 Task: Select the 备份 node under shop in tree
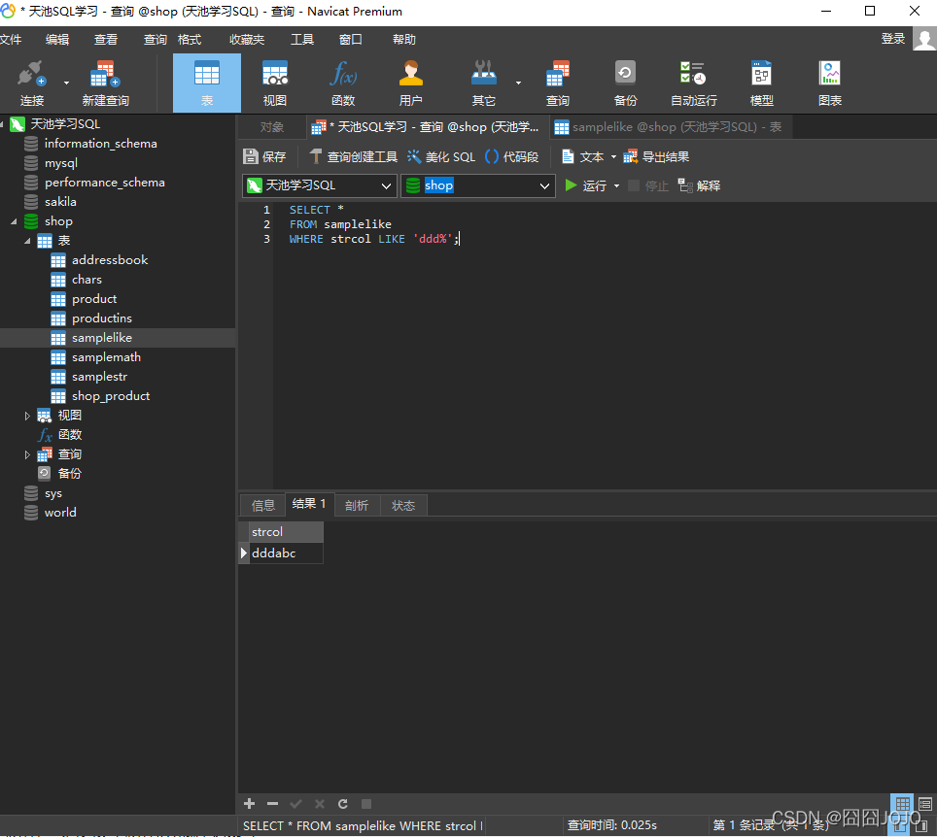69,474
